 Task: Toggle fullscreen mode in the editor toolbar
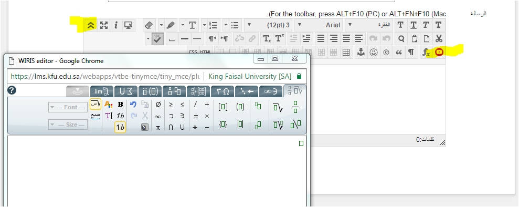104,25
